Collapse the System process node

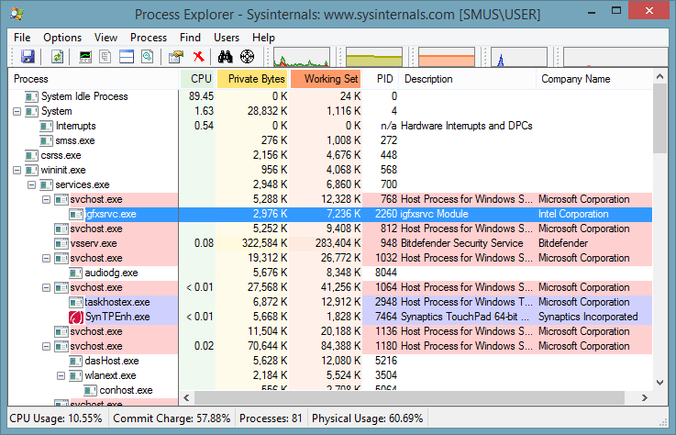[17, 111]
